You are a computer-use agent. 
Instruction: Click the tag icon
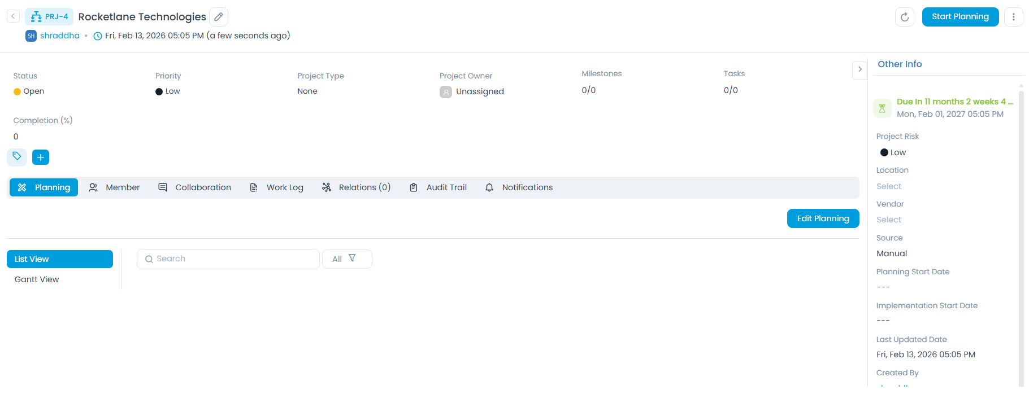pos(17,156)
